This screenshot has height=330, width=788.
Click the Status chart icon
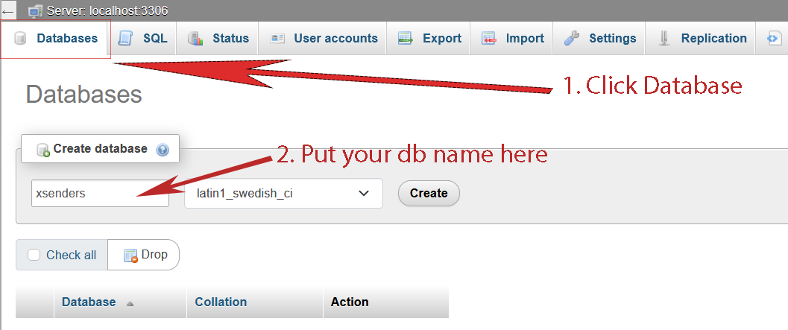click(195, 39)
